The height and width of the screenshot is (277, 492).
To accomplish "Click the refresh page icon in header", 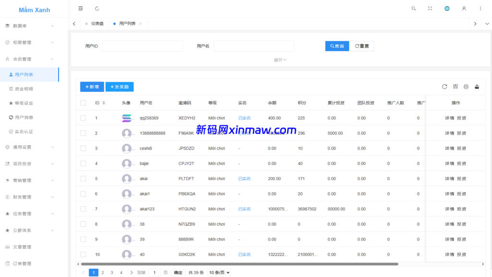I will pyautogui.click(x=97, y=9).
